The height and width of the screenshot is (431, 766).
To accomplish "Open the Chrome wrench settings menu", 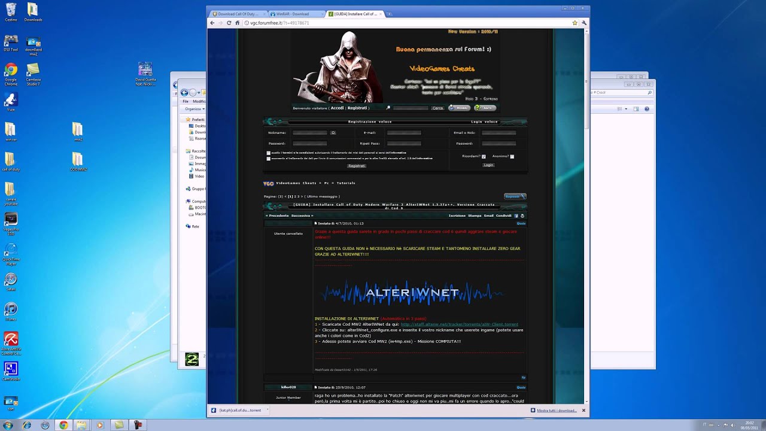I will 584,23.
